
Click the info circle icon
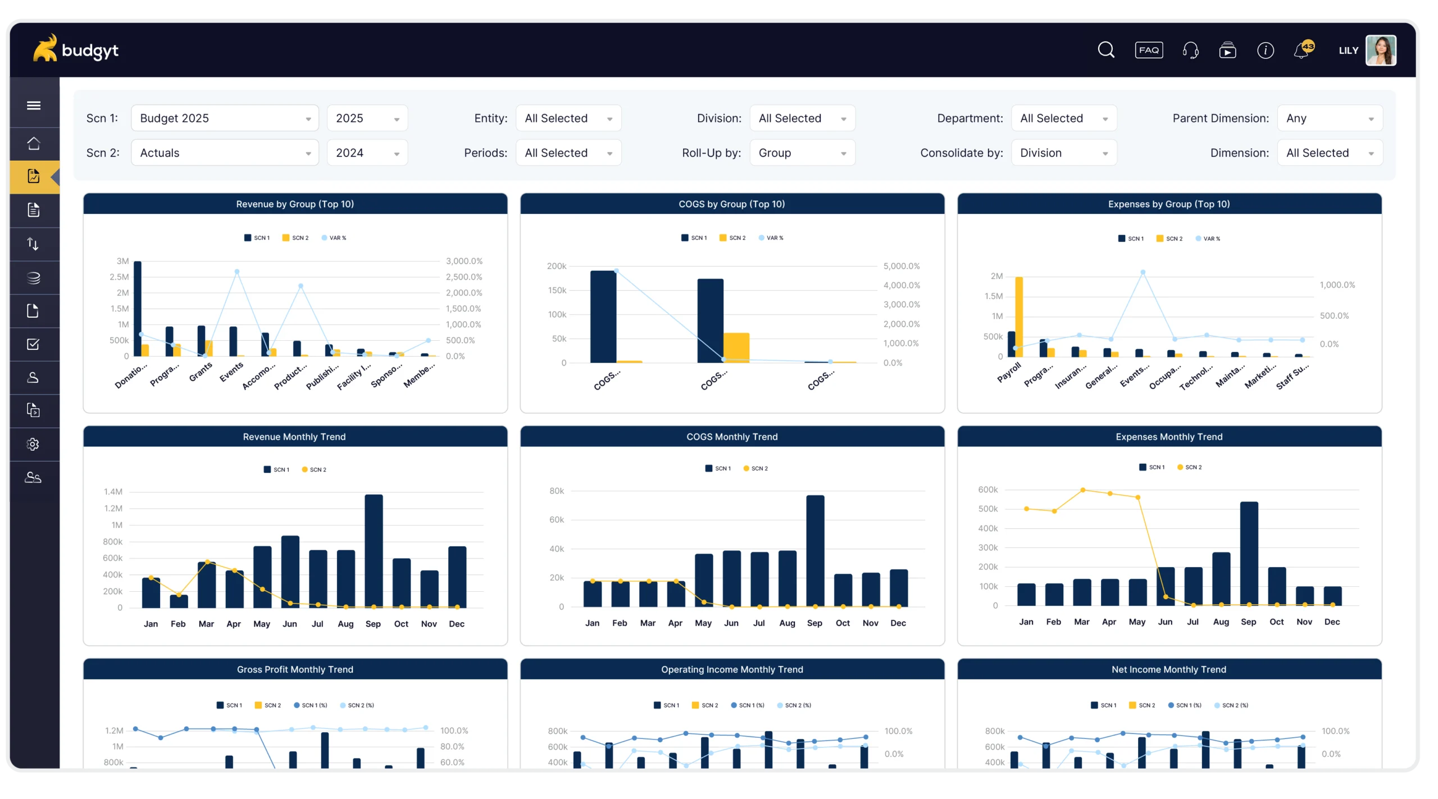1265,51
